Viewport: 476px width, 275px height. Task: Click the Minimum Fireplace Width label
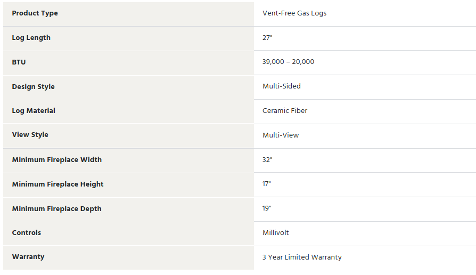(x=57, y=159)
